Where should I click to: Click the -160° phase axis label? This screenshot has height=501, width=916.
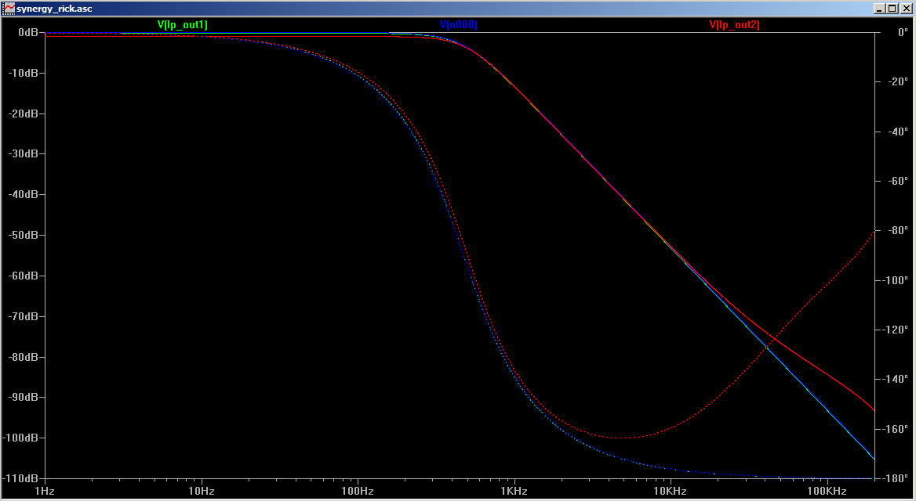click(x=896, y=429)
